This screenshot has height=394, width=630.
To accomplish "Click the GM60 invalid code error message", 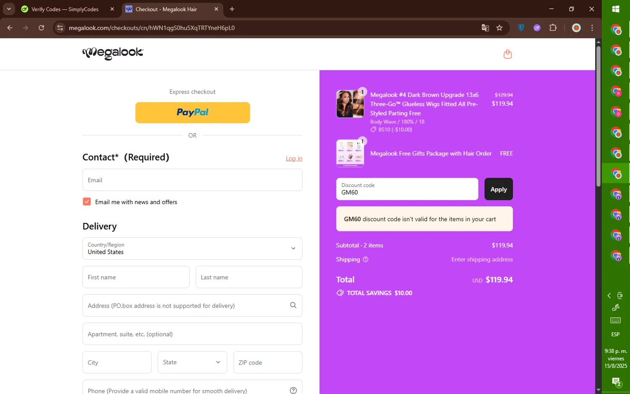I will pyautogui.click(x=424, y=219).
